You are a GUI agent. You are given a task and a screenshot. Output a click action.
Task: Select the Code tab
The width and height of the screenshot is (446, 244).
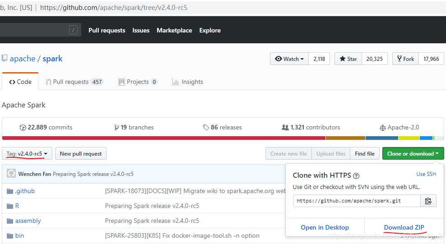[x=20, y=82]
